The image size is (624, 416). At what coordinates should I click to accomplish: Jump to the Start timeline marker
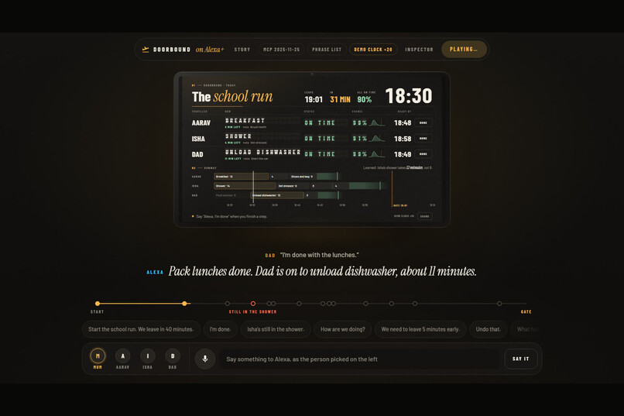[98, 304]
